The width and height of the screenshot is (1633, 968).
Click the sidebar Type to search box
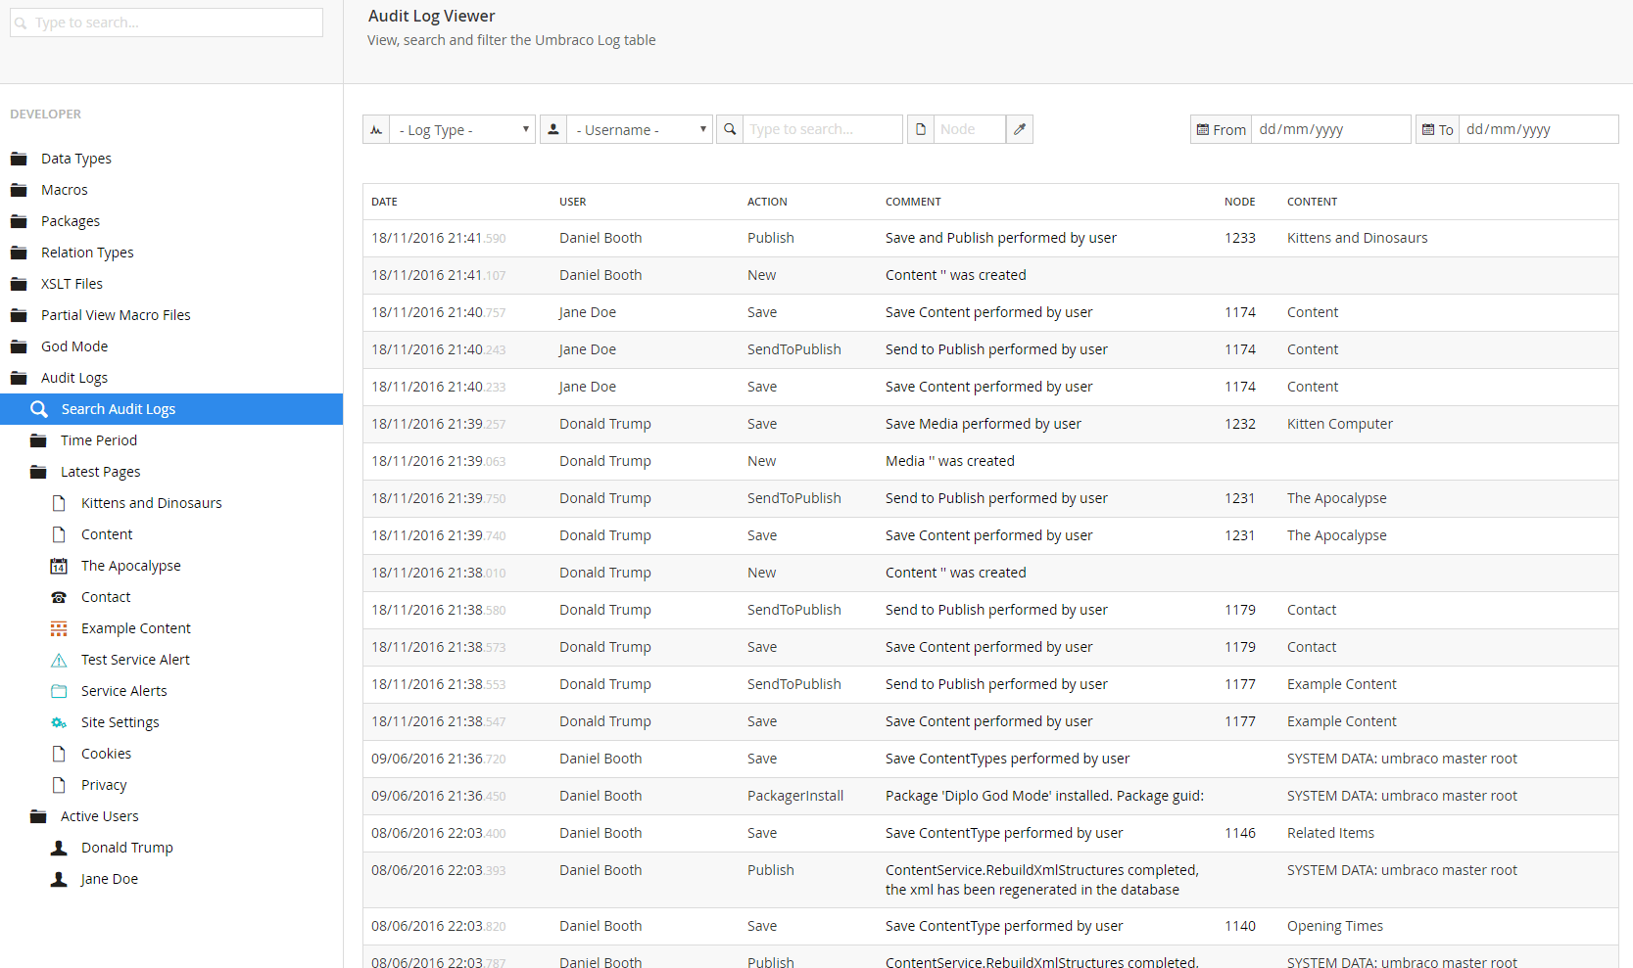click(167, 23)
